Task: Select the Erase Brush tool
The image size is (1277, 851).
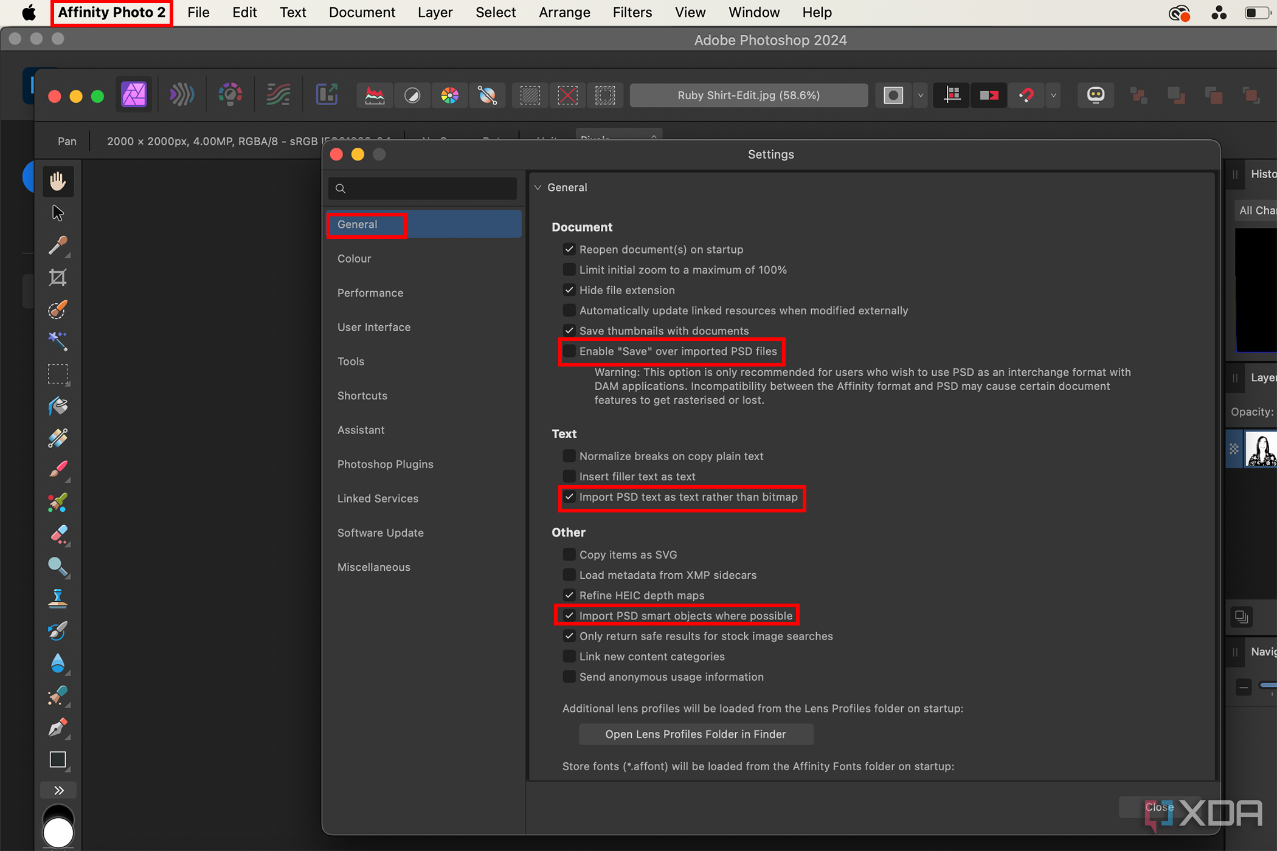Action: coord(58,534)
